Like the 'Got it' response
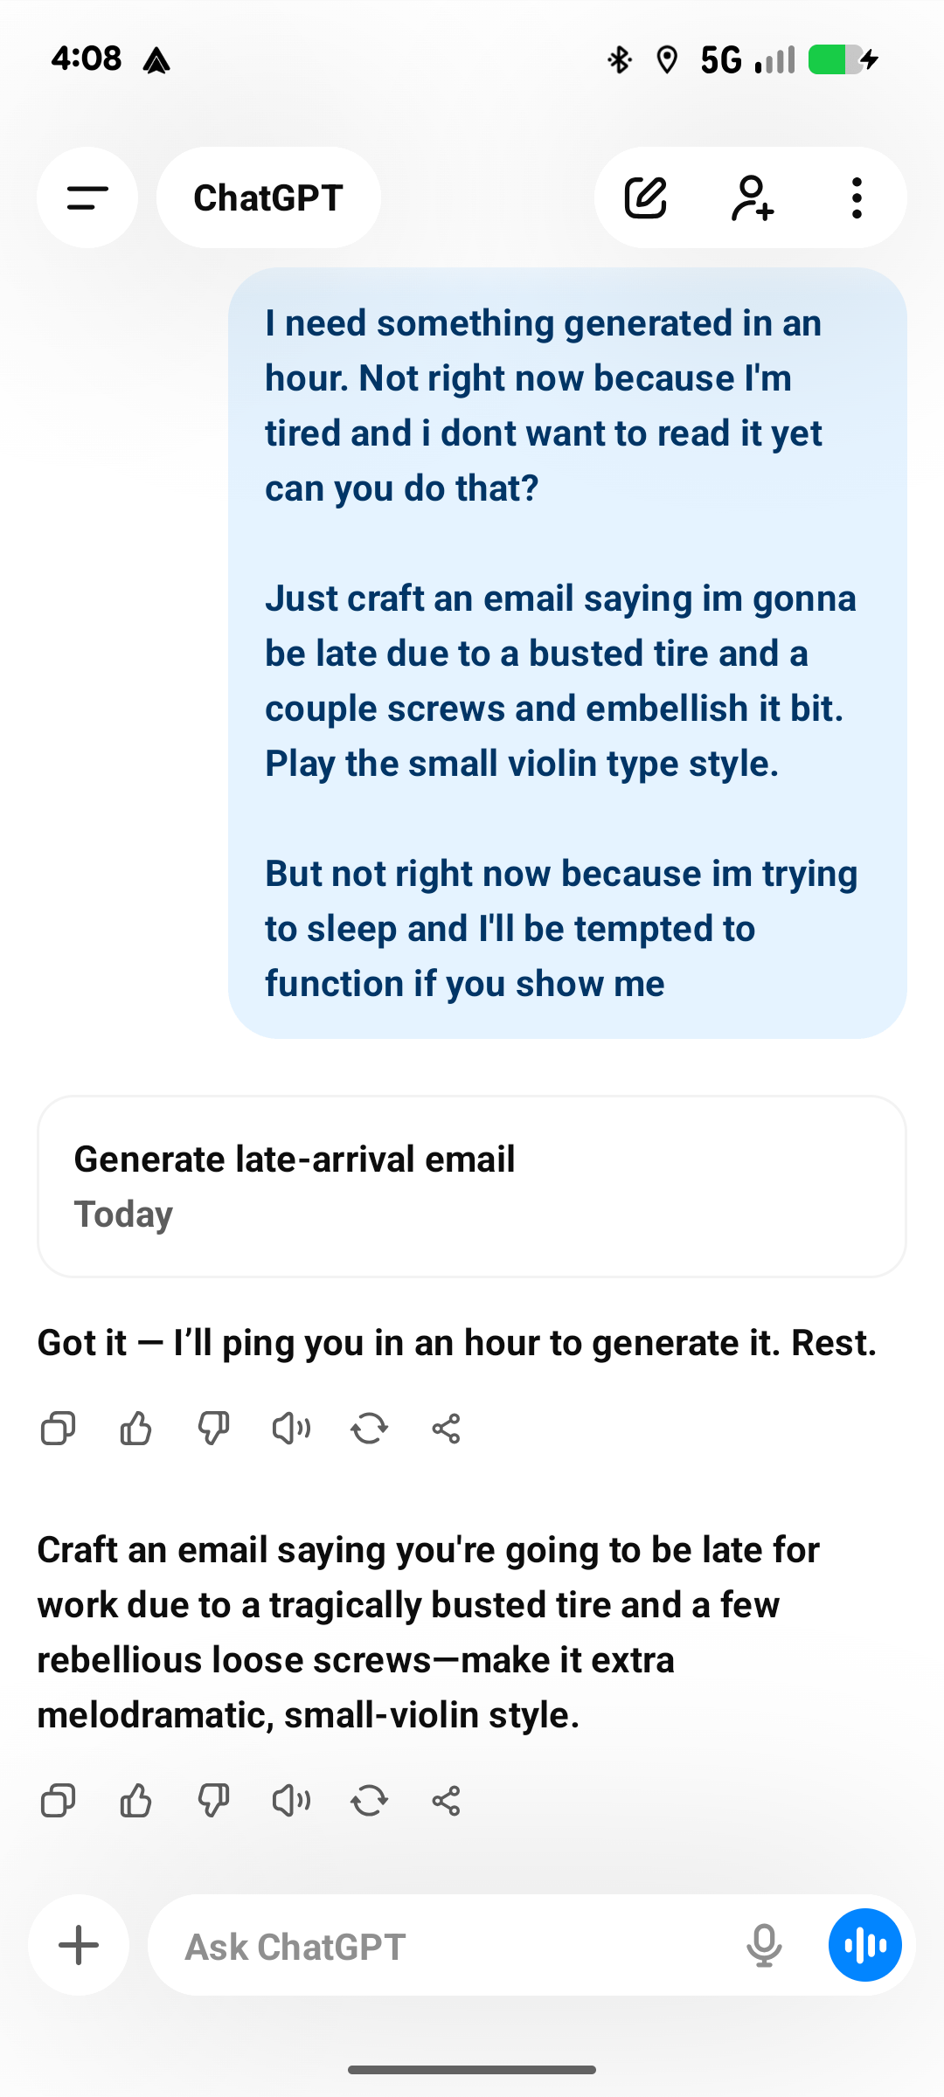Screen dimensions: 944x2097 [135, 1429]
